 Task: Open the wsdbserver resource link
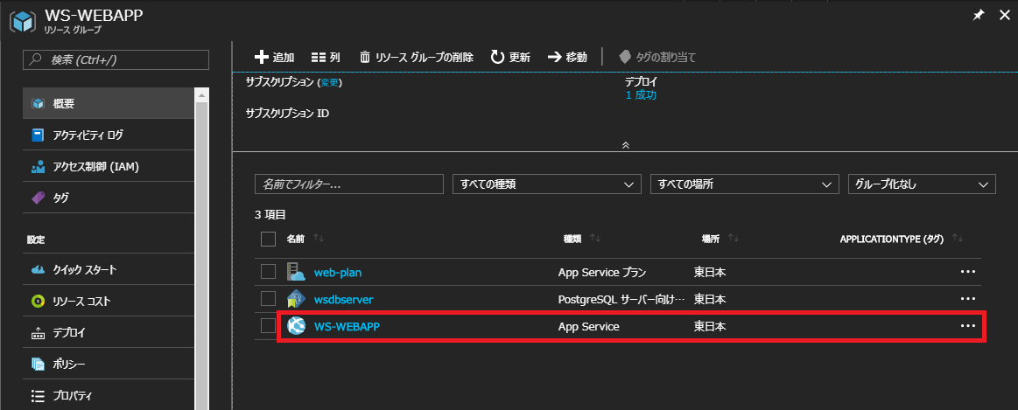343,300
